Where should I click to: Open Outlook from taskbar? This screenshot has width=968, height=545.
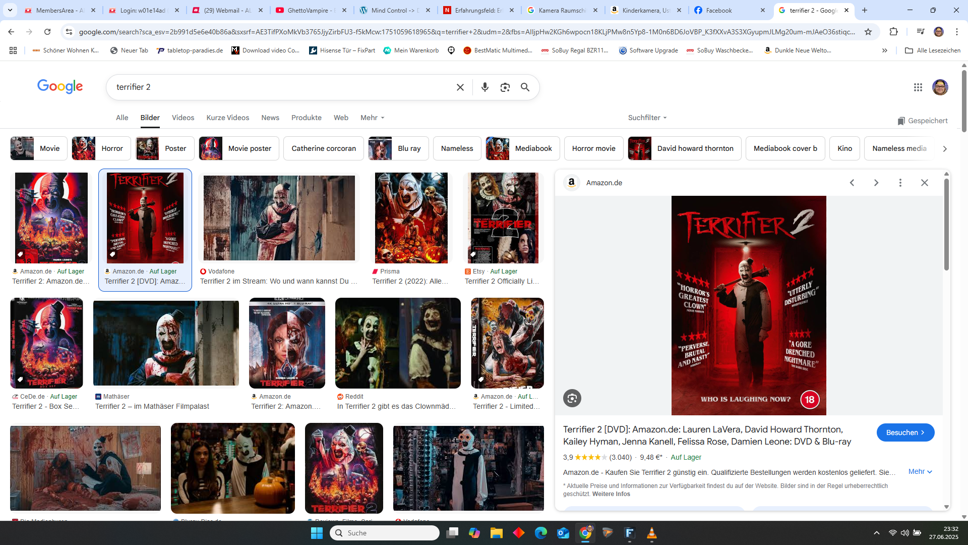[x=563, y=533]
